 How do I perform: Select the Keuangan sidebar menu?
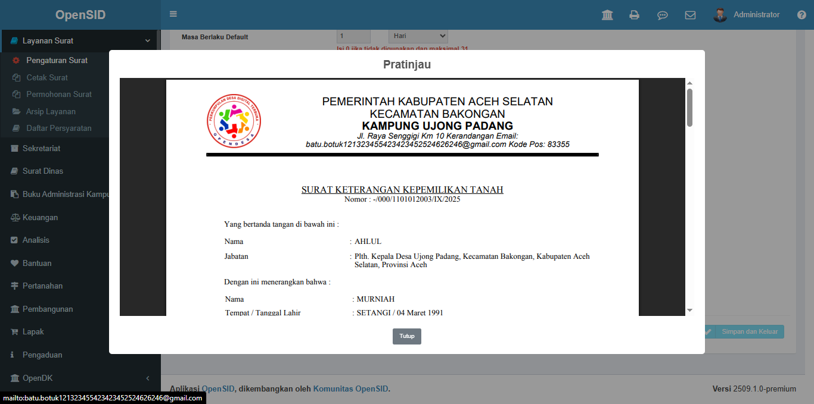[40, 217]
